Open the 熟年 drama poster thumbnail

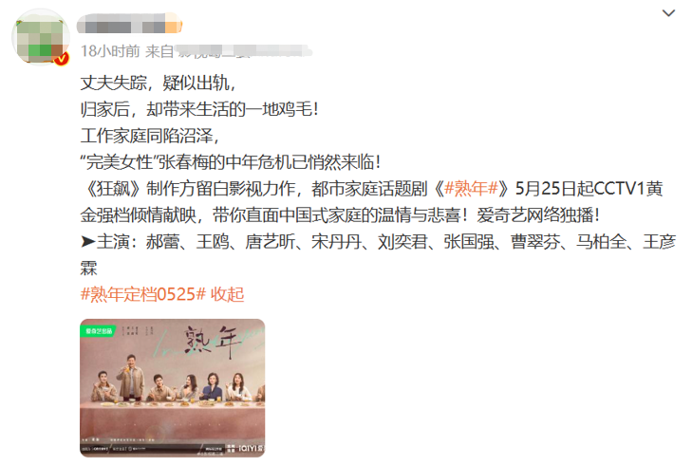(173, 388)
